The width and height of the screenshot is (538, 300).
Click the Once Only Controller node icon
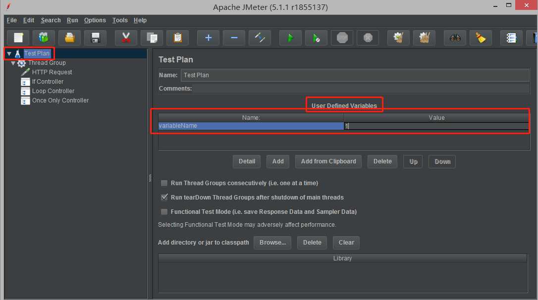pyautogui.click(x=25, y=101)
